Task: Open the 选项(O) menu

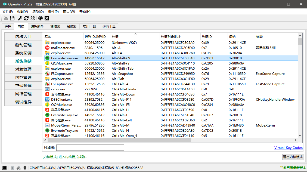Action: tap(38, 11)
